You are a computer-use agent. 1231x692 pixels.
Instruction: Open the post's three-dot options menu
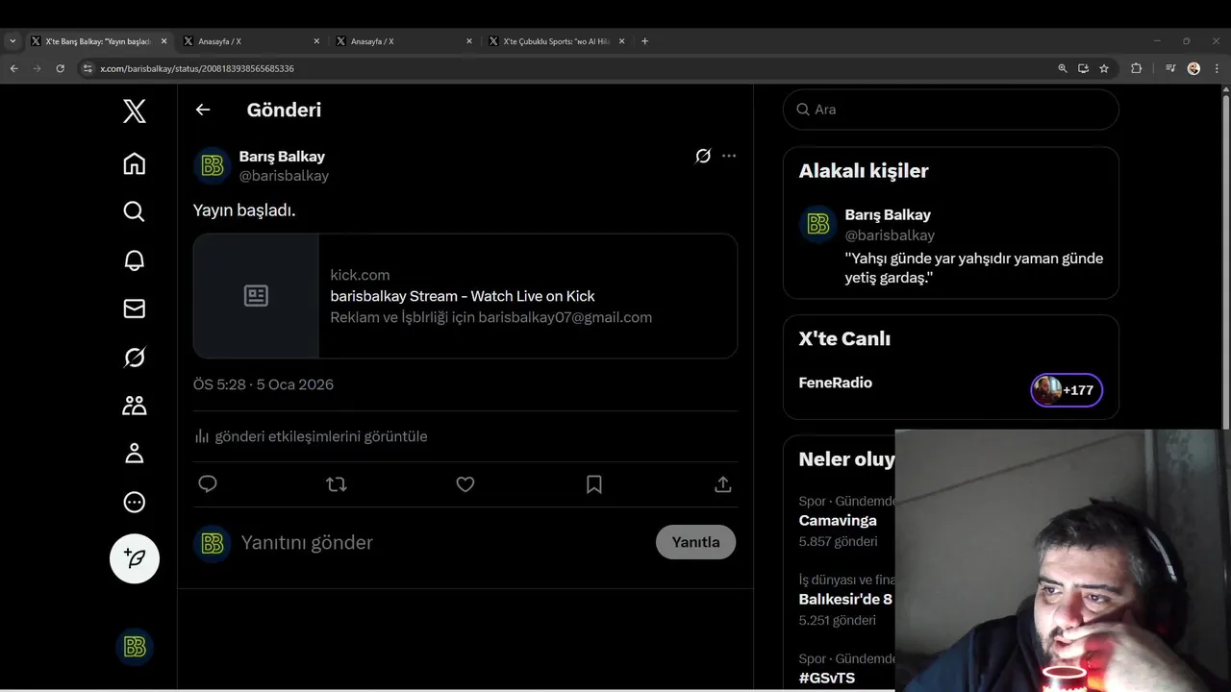[x=729, y=156]
